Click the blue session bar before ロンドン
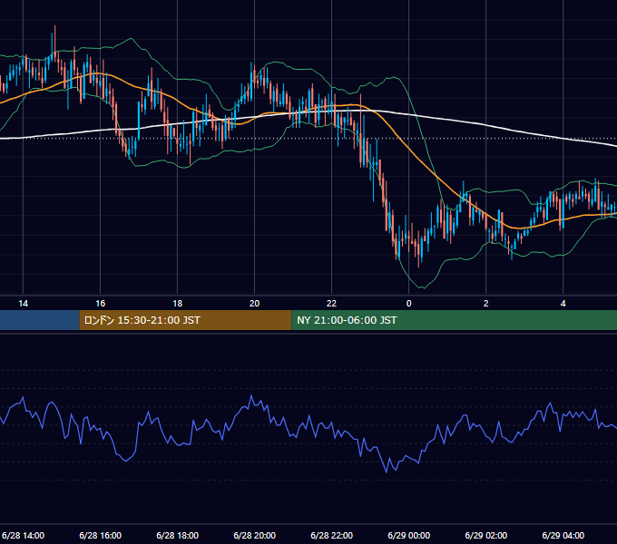The image size is (617, 544). (40, 320)
